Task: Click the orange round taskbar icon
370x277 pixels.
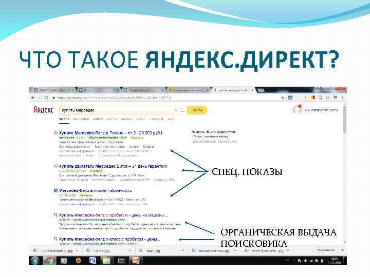Action: (78, 261)
